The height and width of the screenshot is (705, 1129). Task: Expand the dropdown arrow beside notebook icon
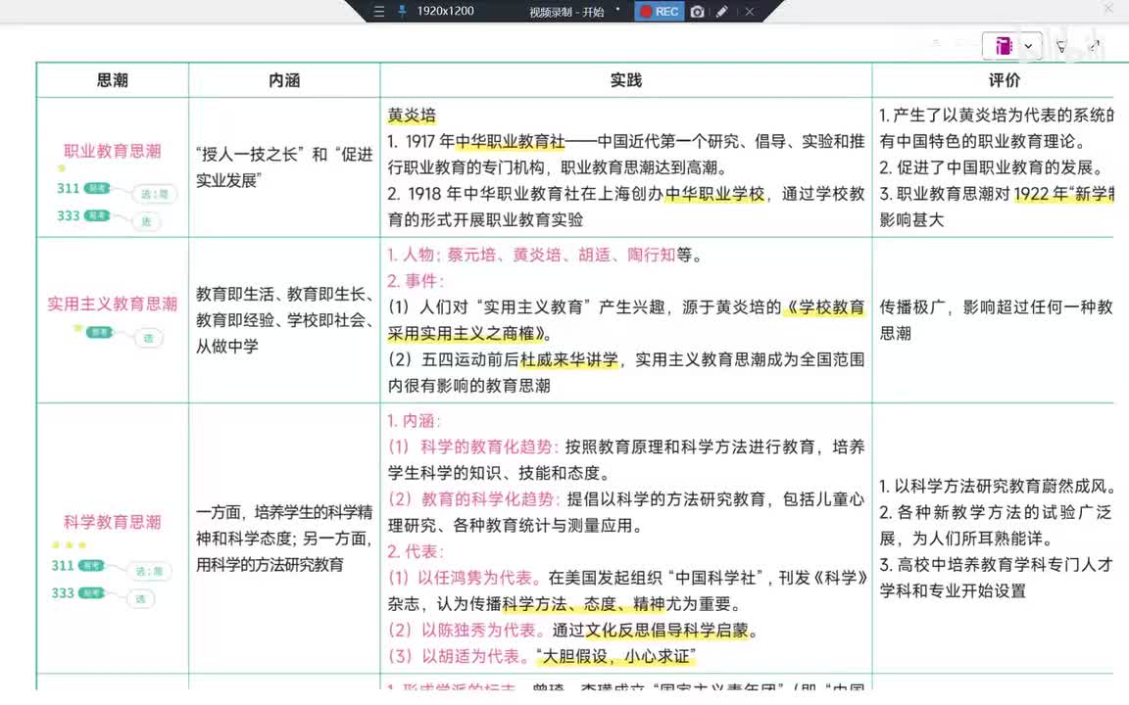pyautogui.click(x=1028, y=46)
